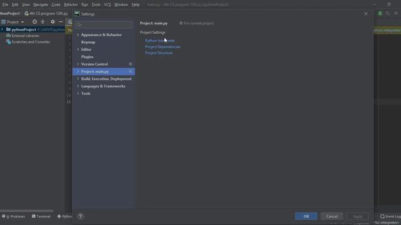401x225 pixels.
Task: Open the VCS menu
Action: tap(107, 4)
